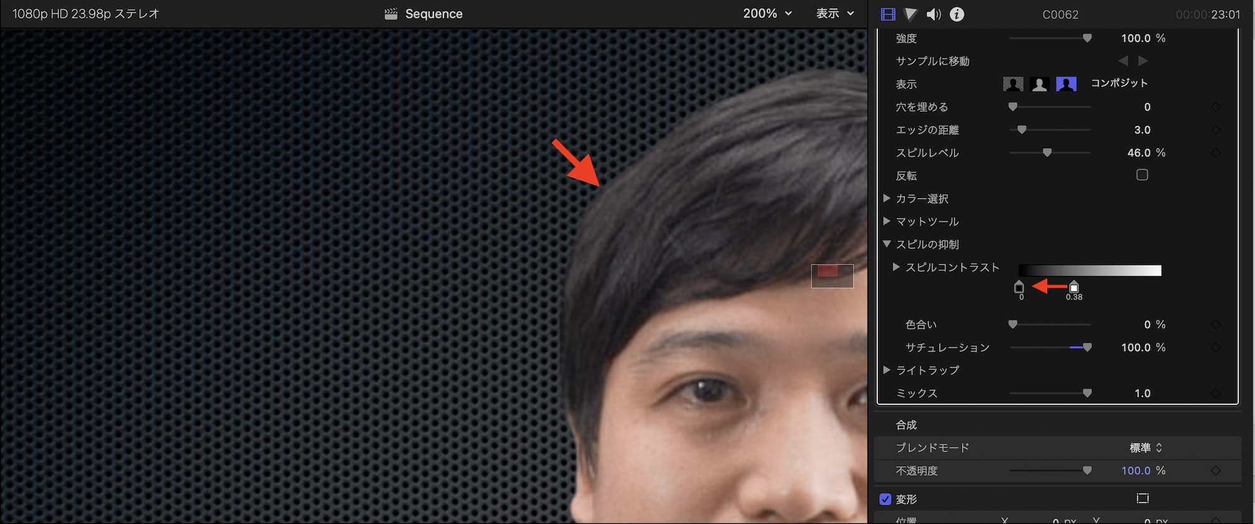1255x524 pixels.
Task: Open the info inspector tab (i icon)
Action: [x=957, y=14]
